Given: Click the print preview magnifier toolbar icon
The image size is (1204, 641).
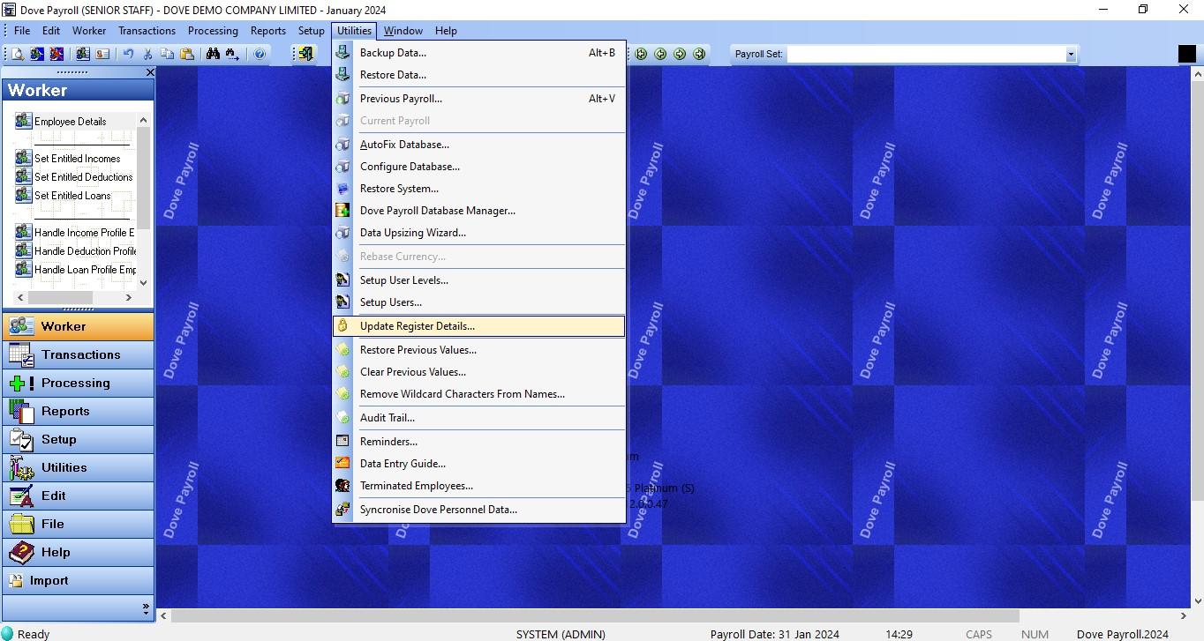Looking at the screenshot, I should (x=17, y=54).
